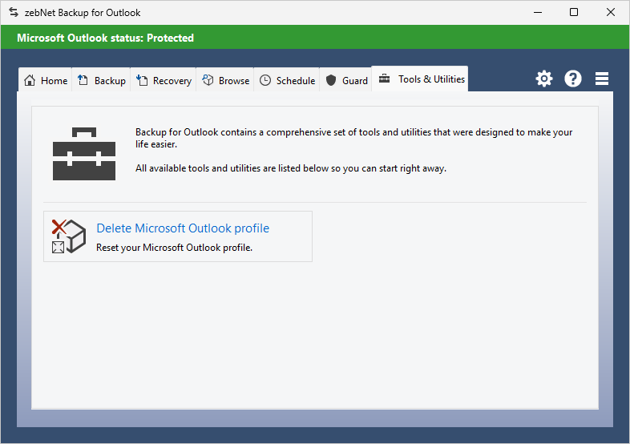Screen dimensions: 630x444
Task: Select the Tools & Utilities tab
Action: point(420,79)
